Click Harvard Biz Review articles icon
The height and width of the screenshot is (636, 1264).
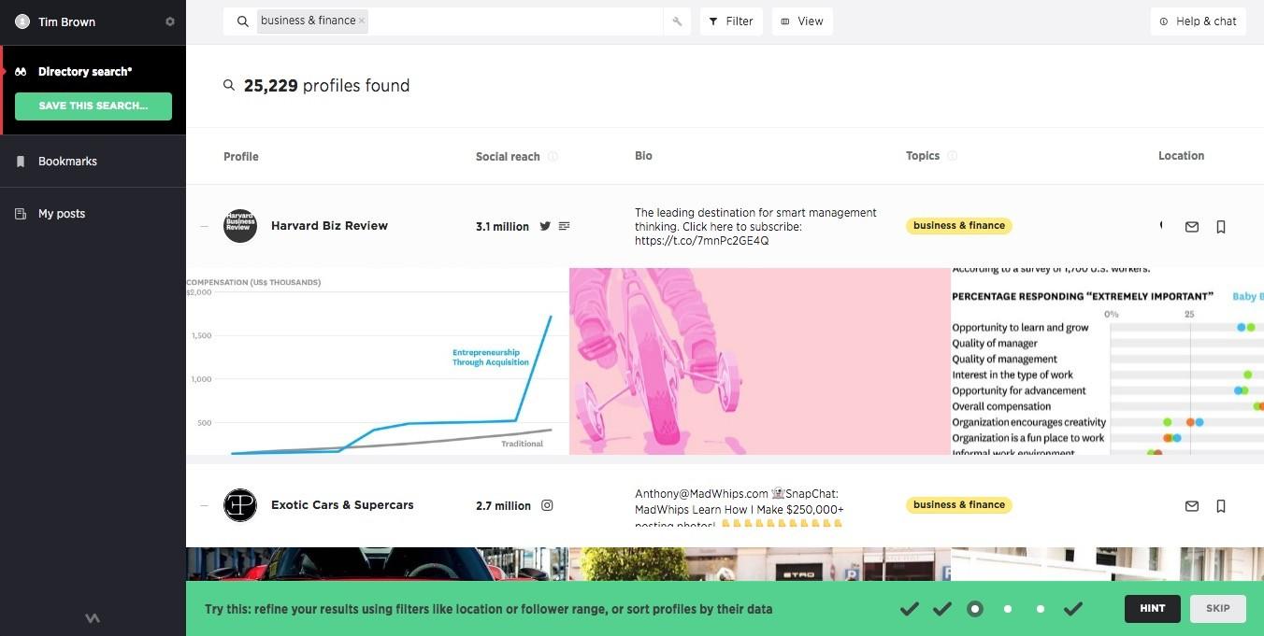click(564, 226)
